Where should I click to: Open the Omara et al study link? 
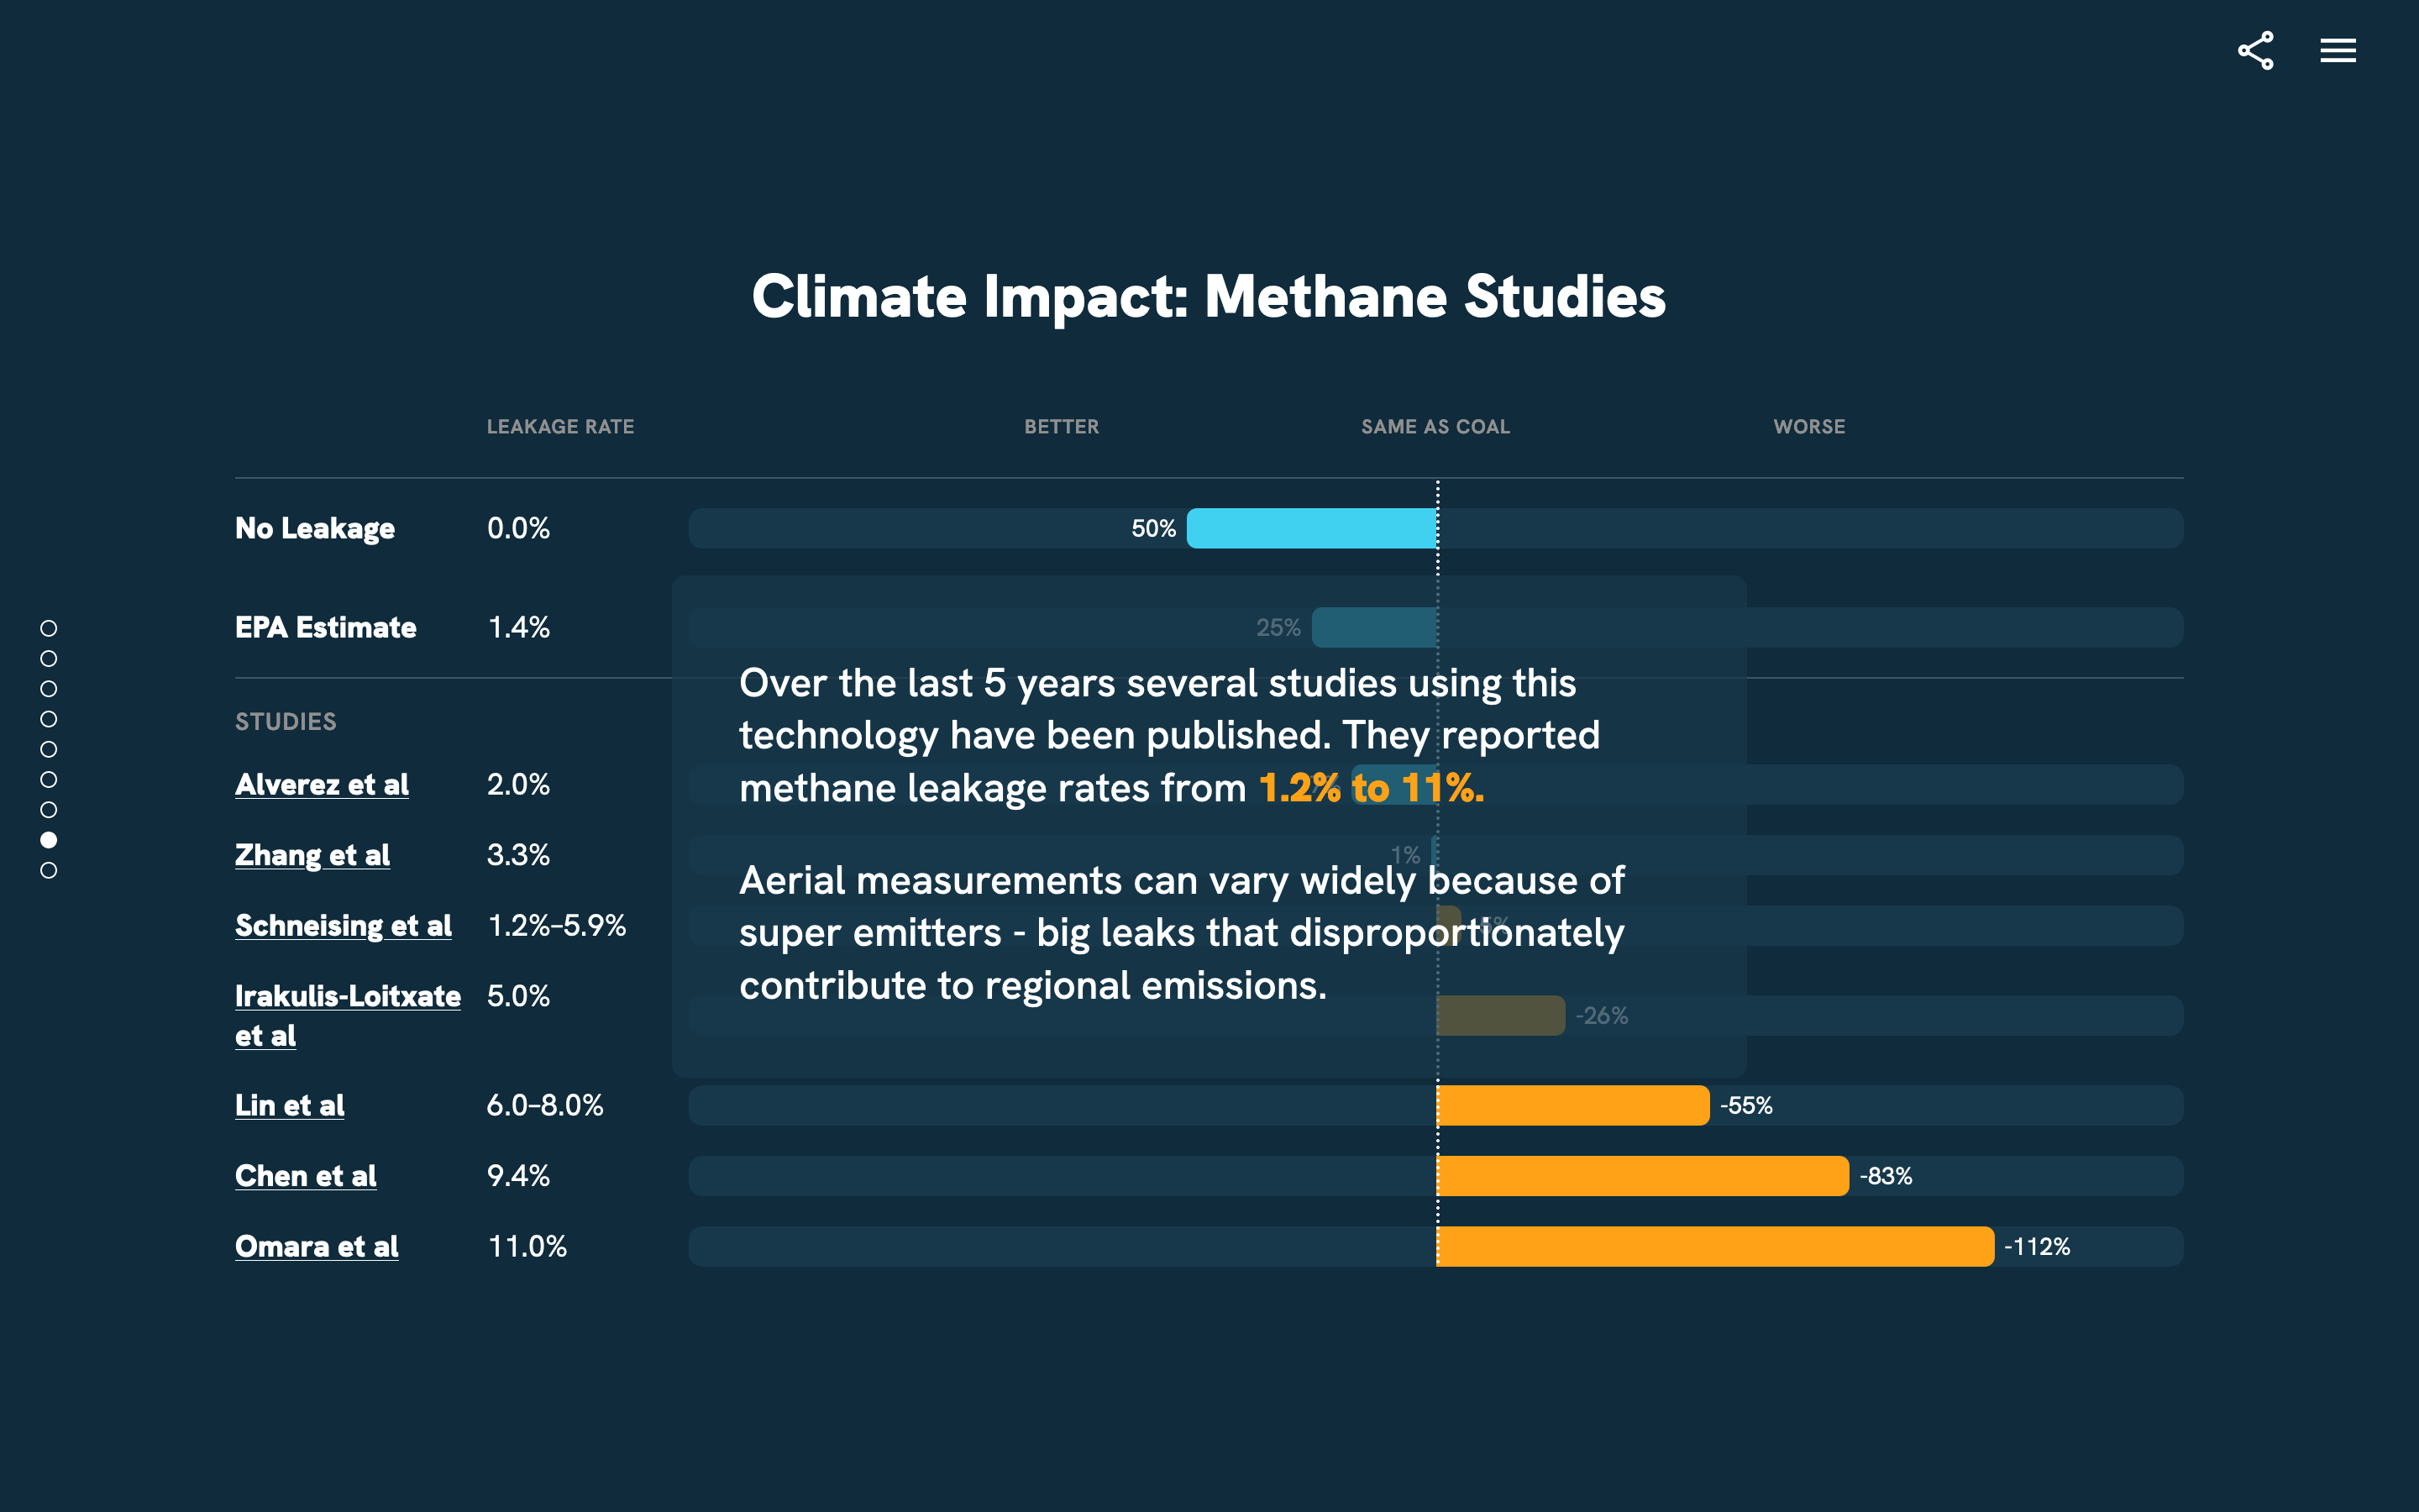316,1246
